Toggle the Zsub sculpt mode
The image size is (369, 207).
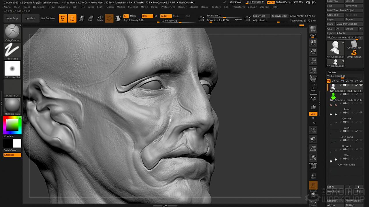tap(176, 16)
